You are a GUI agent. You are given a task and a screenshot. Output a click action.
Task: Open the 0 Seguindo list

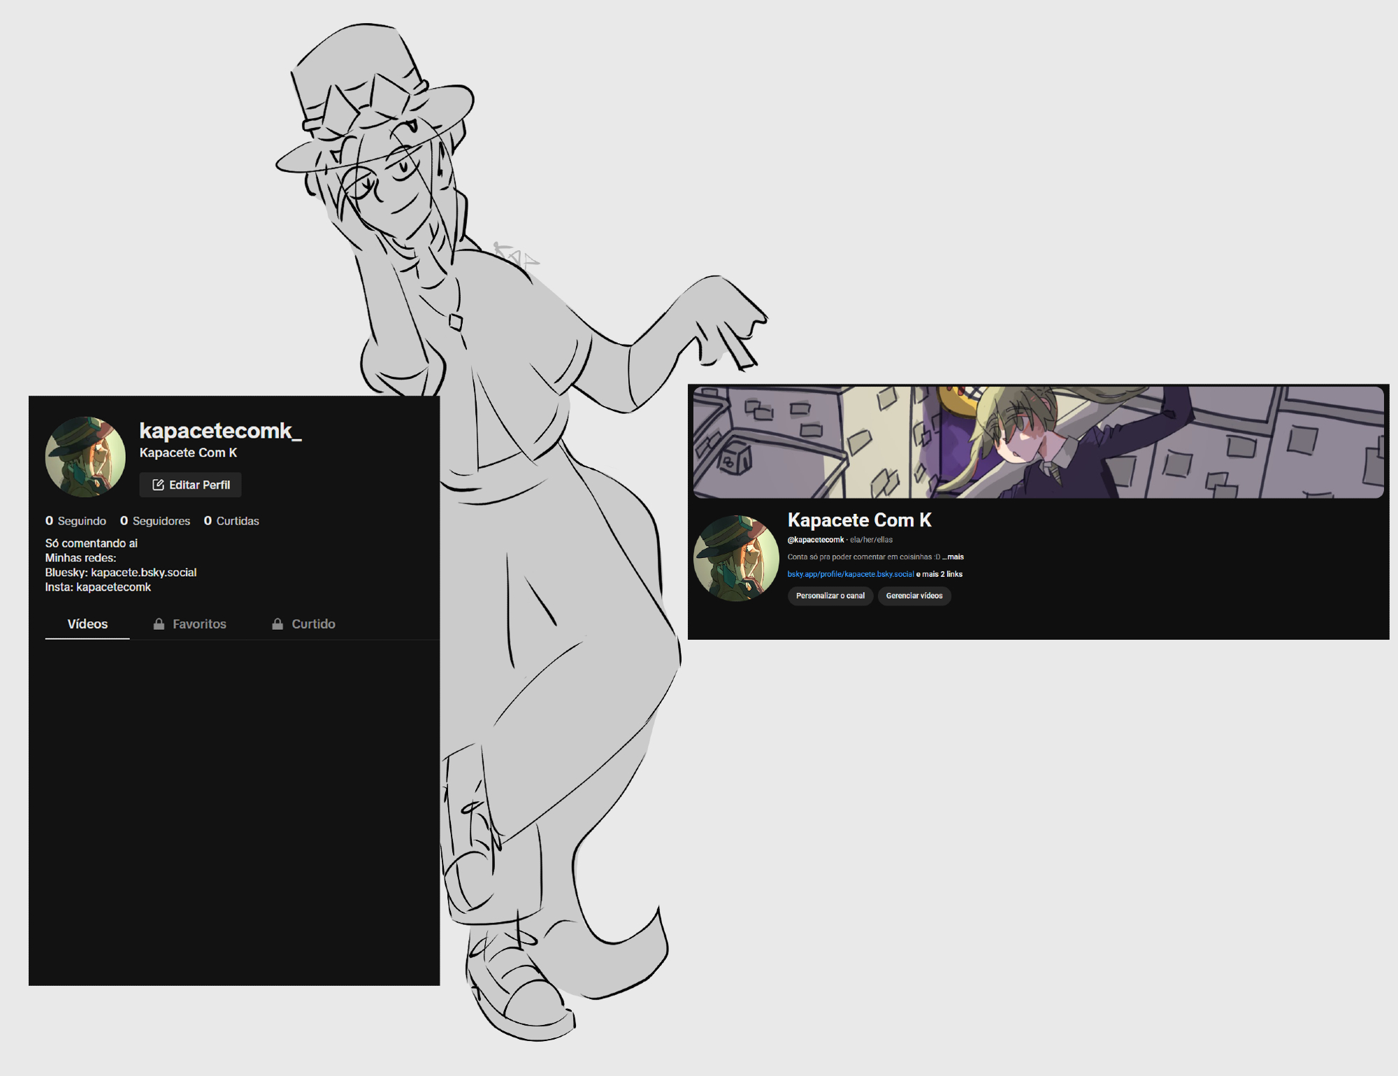(x=75, y=521)
